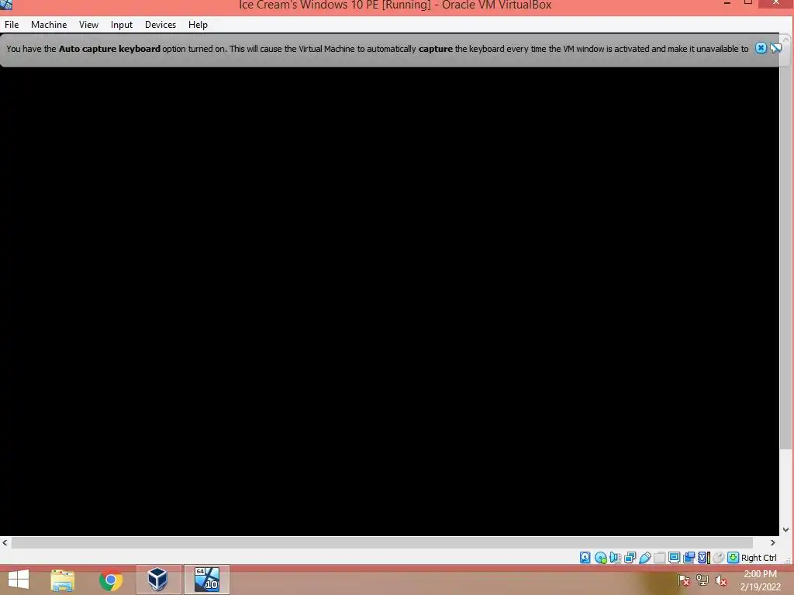Dismiss the Auto capture keyboard notification
The image size is (794, 595).
[x=761, y=48]
